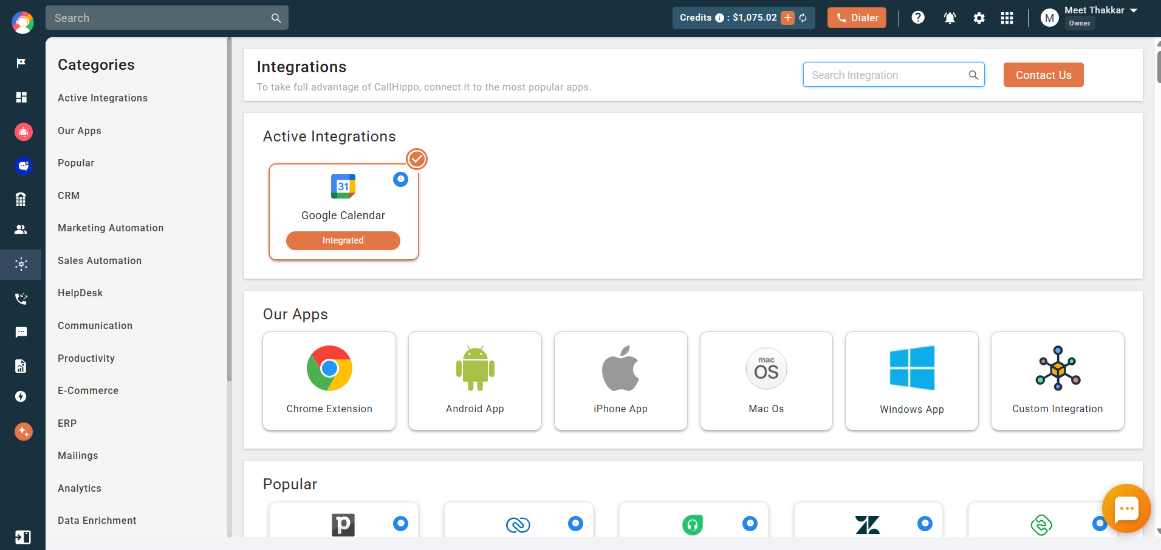Screen dimensions: 1161x550
Task: Click the blue chat bot sidebar icon
Action: [23, 165]
